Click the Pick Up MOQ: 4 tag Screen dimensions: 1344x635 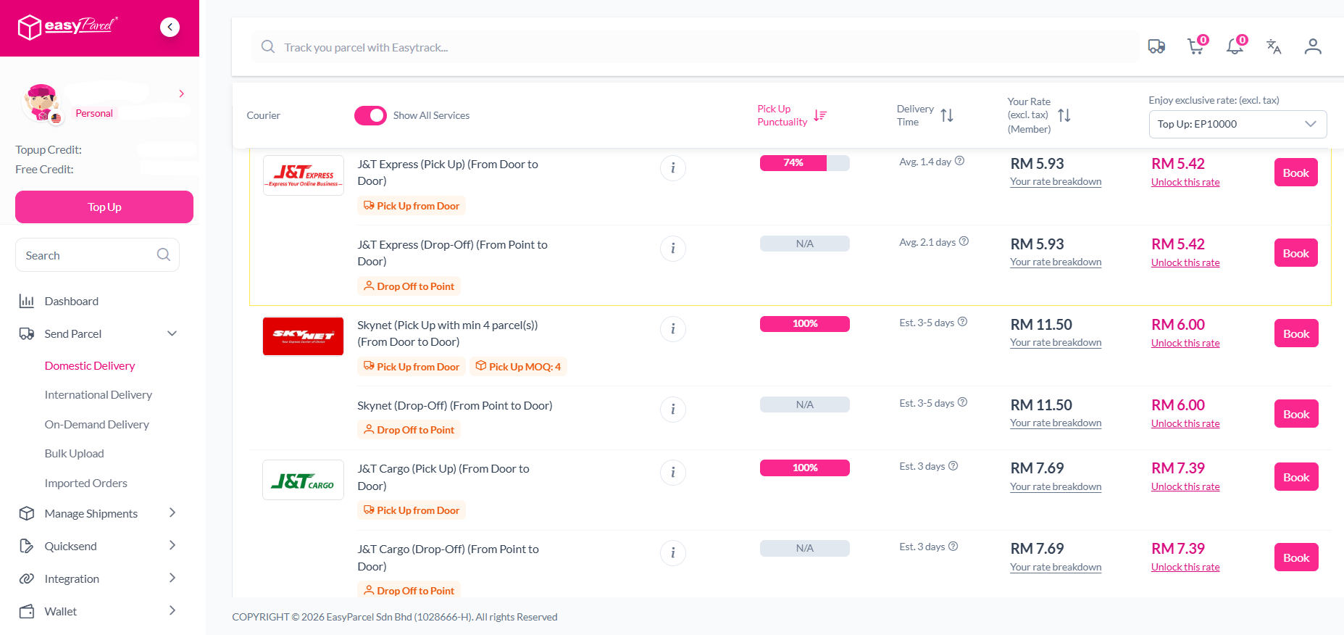click(x=518, y=367)
